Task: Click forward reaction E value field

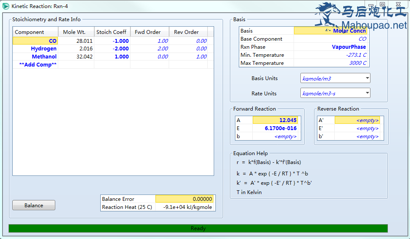Action: click(275, 128)
